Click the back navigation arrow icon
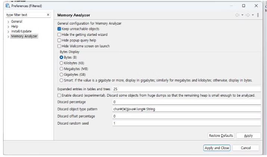This screenshot has height=157, width=267. (x=237, y=15)
